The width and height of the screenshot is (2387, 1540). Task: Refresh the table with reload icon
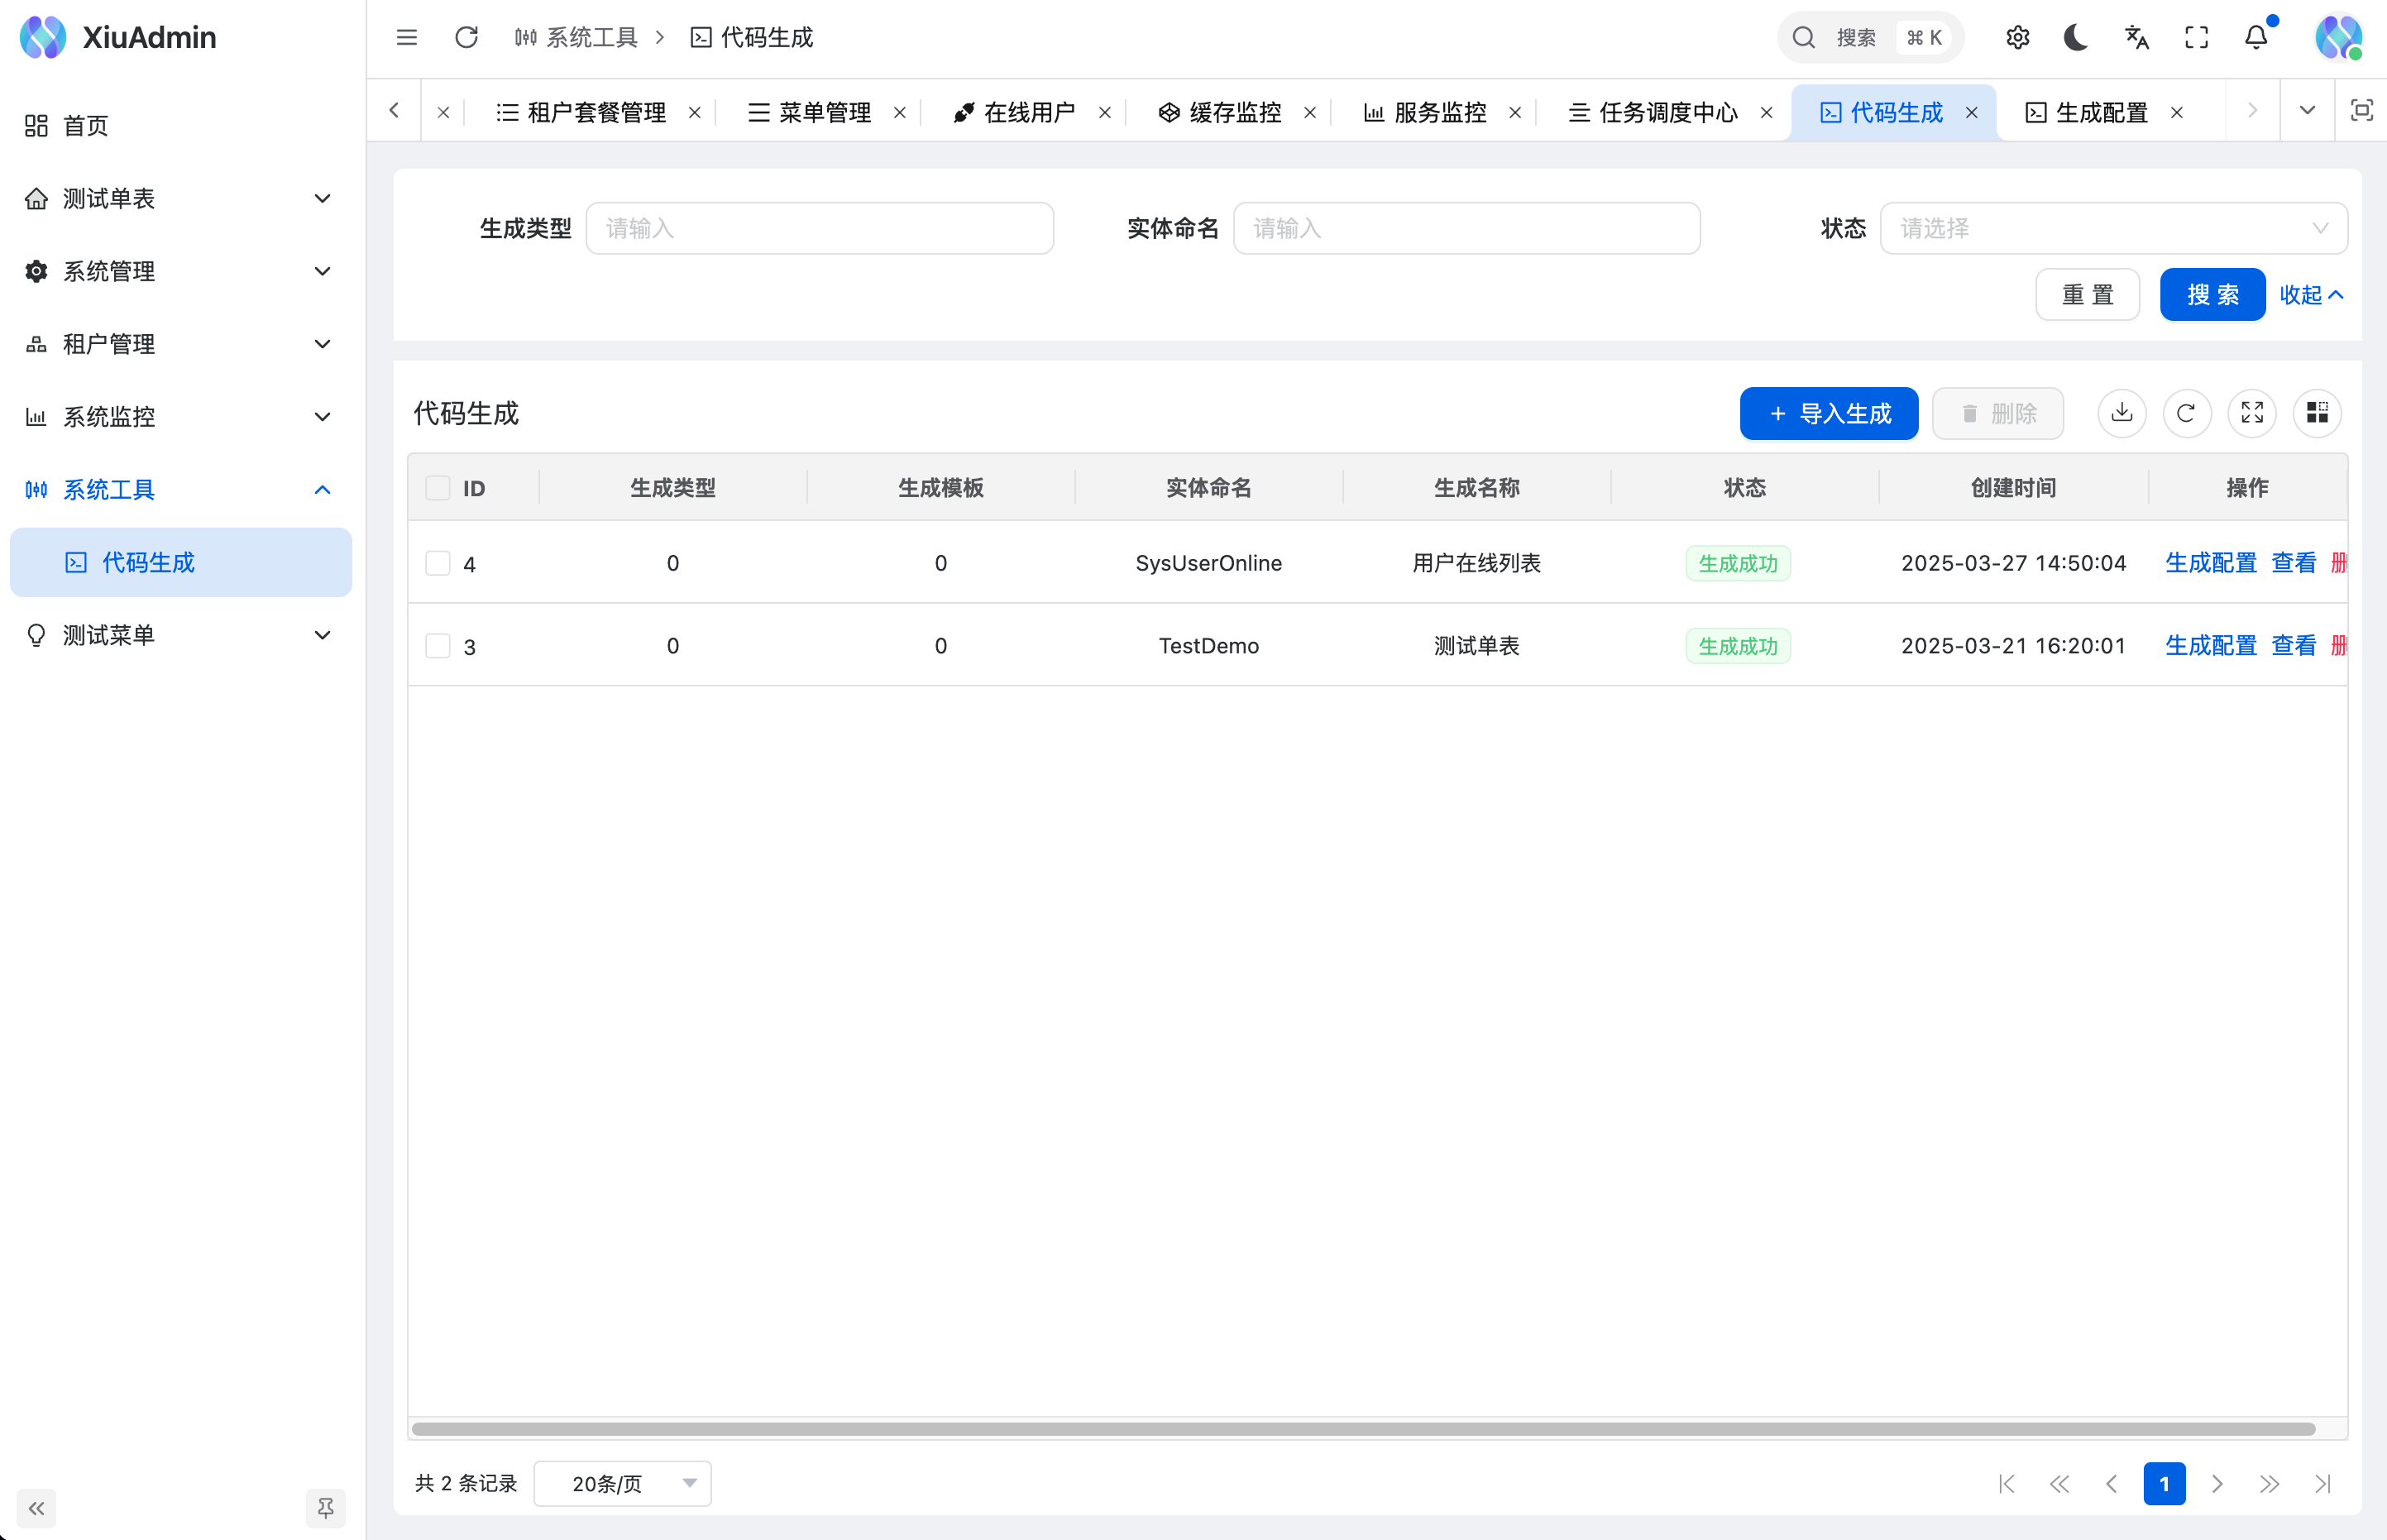pyautogui.click(x=2187, y=413)
